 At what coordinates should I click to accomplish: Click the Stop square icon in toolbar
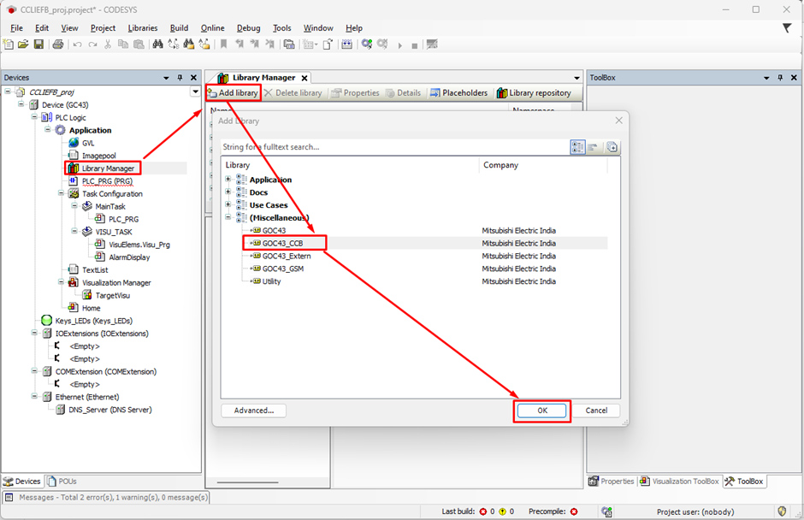[414, 45]
